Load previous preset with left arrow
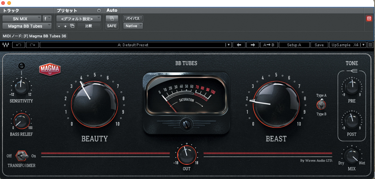 click(239, 45)
